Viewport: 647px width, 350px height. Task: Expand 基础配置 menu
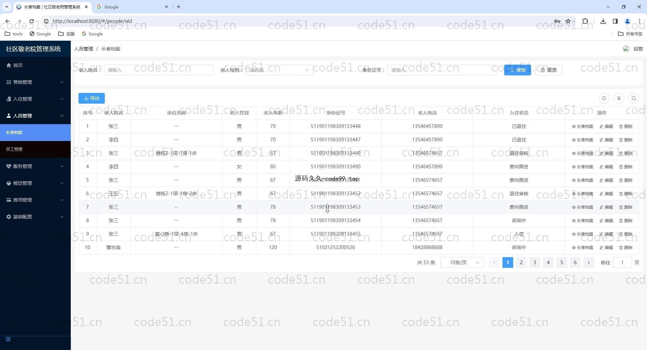(x=35, y=217)
